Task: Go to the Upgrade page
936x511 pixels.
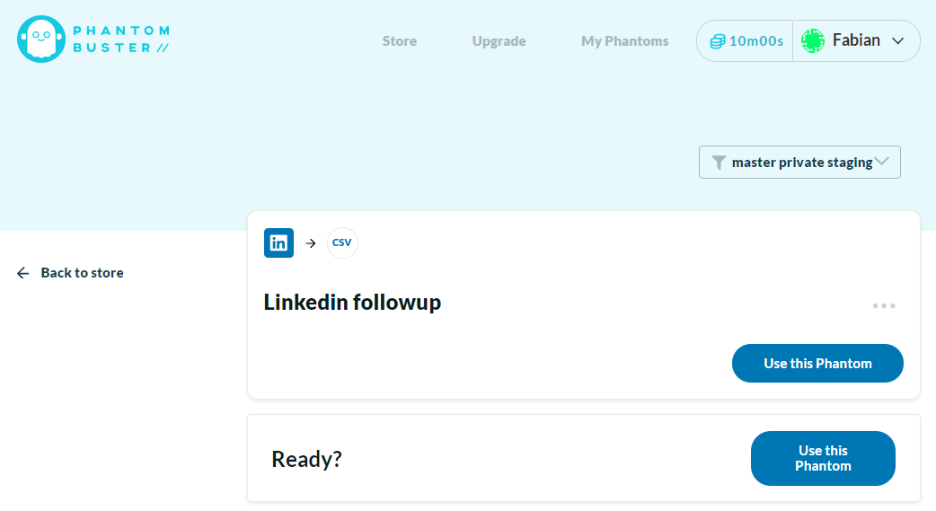Action: [x=499, y=41]
